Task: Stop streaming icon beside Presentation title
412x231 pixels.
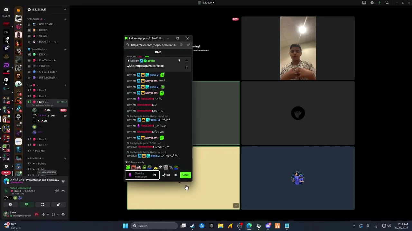Action: point(63,181)
